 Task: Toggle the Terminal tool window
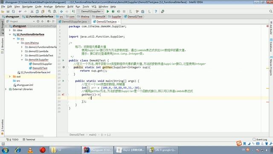(x=29, y=139)
